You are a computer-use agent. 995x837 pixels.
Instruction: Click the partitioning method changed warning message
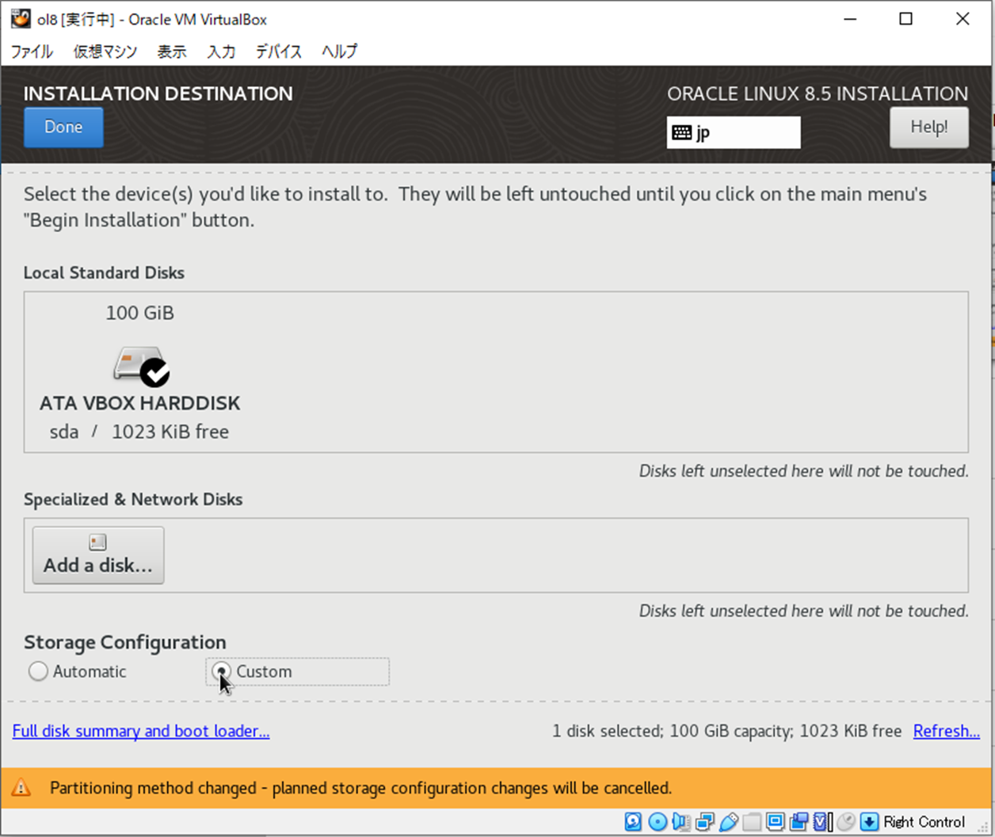click(x=360, y=788)
